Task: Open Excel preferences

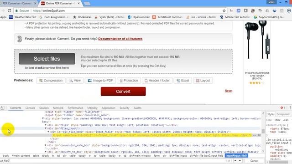Action: click(x=182, y=81)
